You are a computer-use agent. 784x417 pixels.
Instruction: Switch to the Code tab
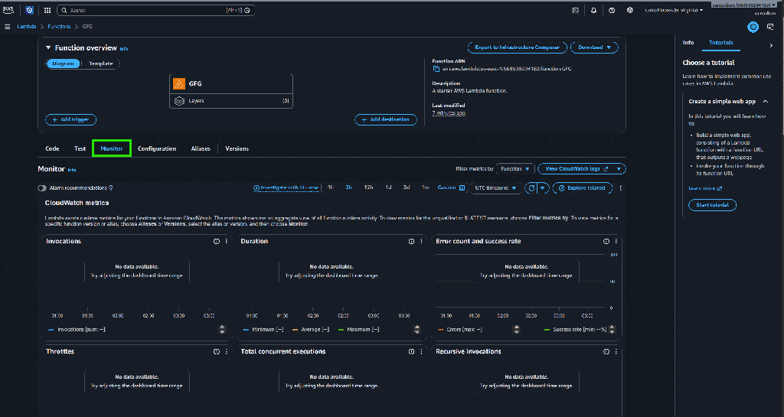52,149
